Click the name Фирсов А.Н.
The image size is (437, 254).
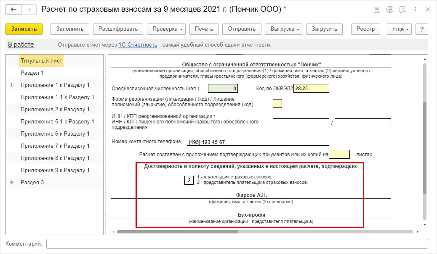coord(251,195)
